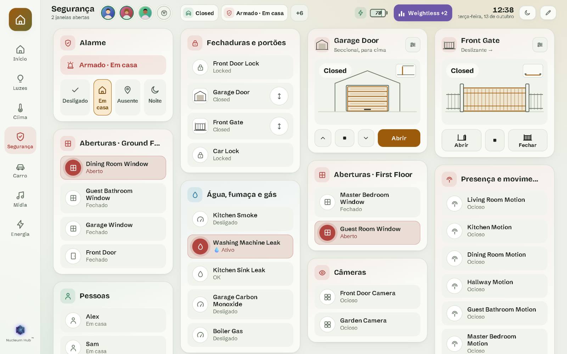567x354 pixels.
Task: Toggle the Front Door Lock
Action: (240, 67)
